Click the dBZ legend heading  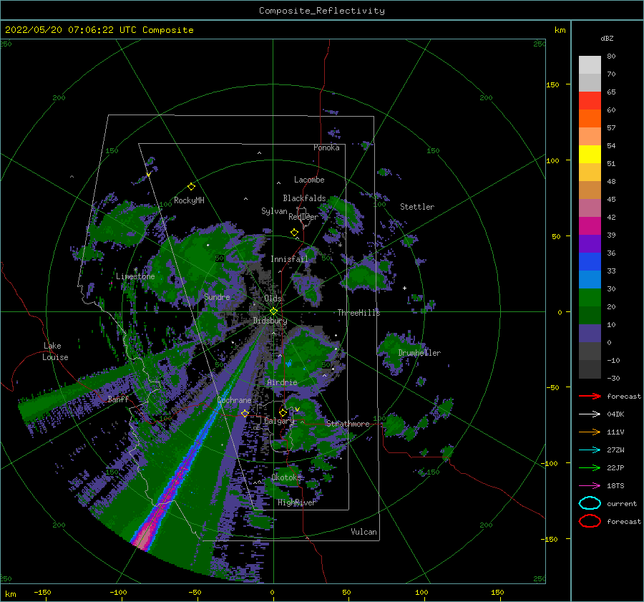(x=607, y=38)
